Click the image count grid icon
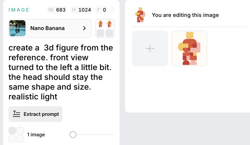The image size is (250, 145). click(x=16, y=134)
